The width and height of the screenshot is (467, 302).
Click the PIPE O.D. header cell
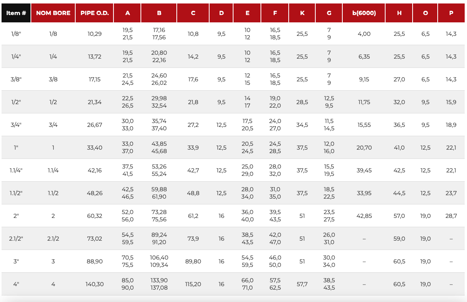pos(95,13)
